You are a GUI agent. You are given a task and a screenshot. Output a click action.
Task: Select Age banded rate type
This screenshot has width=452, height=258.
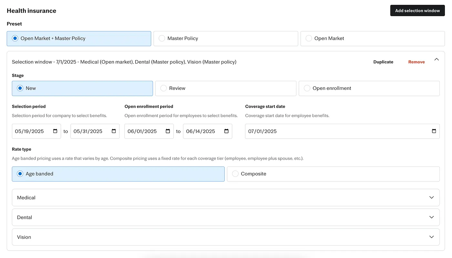click(118, 174)
